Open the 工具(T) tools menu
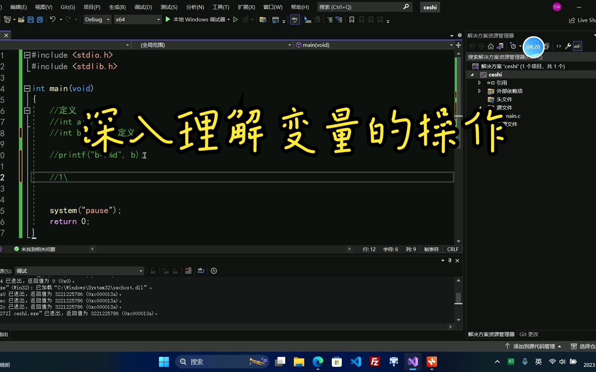Screen dimensions: 596x372 coord(221,7)
